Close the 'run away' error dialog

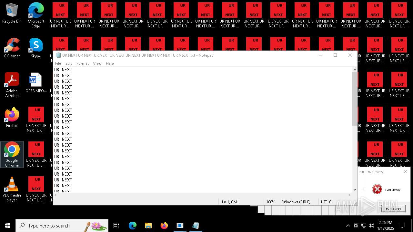[x=406, y=172]
